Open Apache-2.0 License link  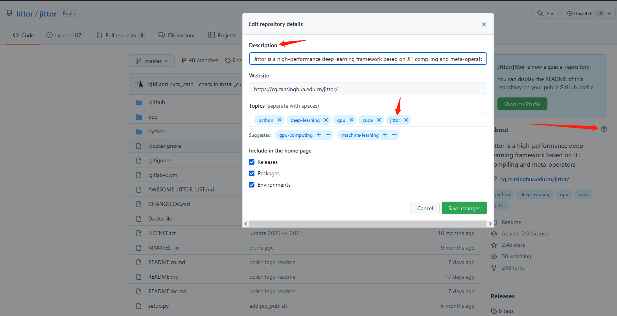(x=525, y=234)
